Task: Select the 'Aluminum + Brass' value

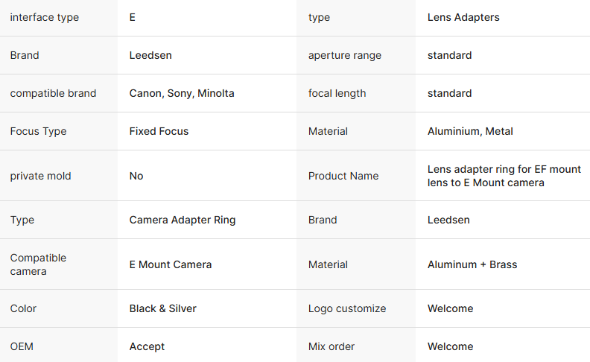Action: click(x=472, y=264)
